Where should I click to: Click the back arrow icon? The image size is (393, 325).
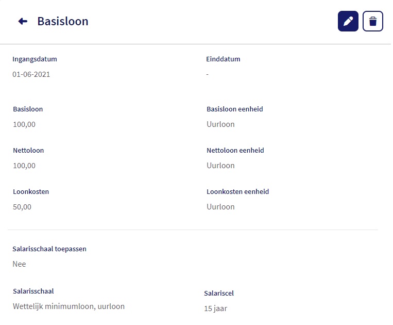(23, 21)
